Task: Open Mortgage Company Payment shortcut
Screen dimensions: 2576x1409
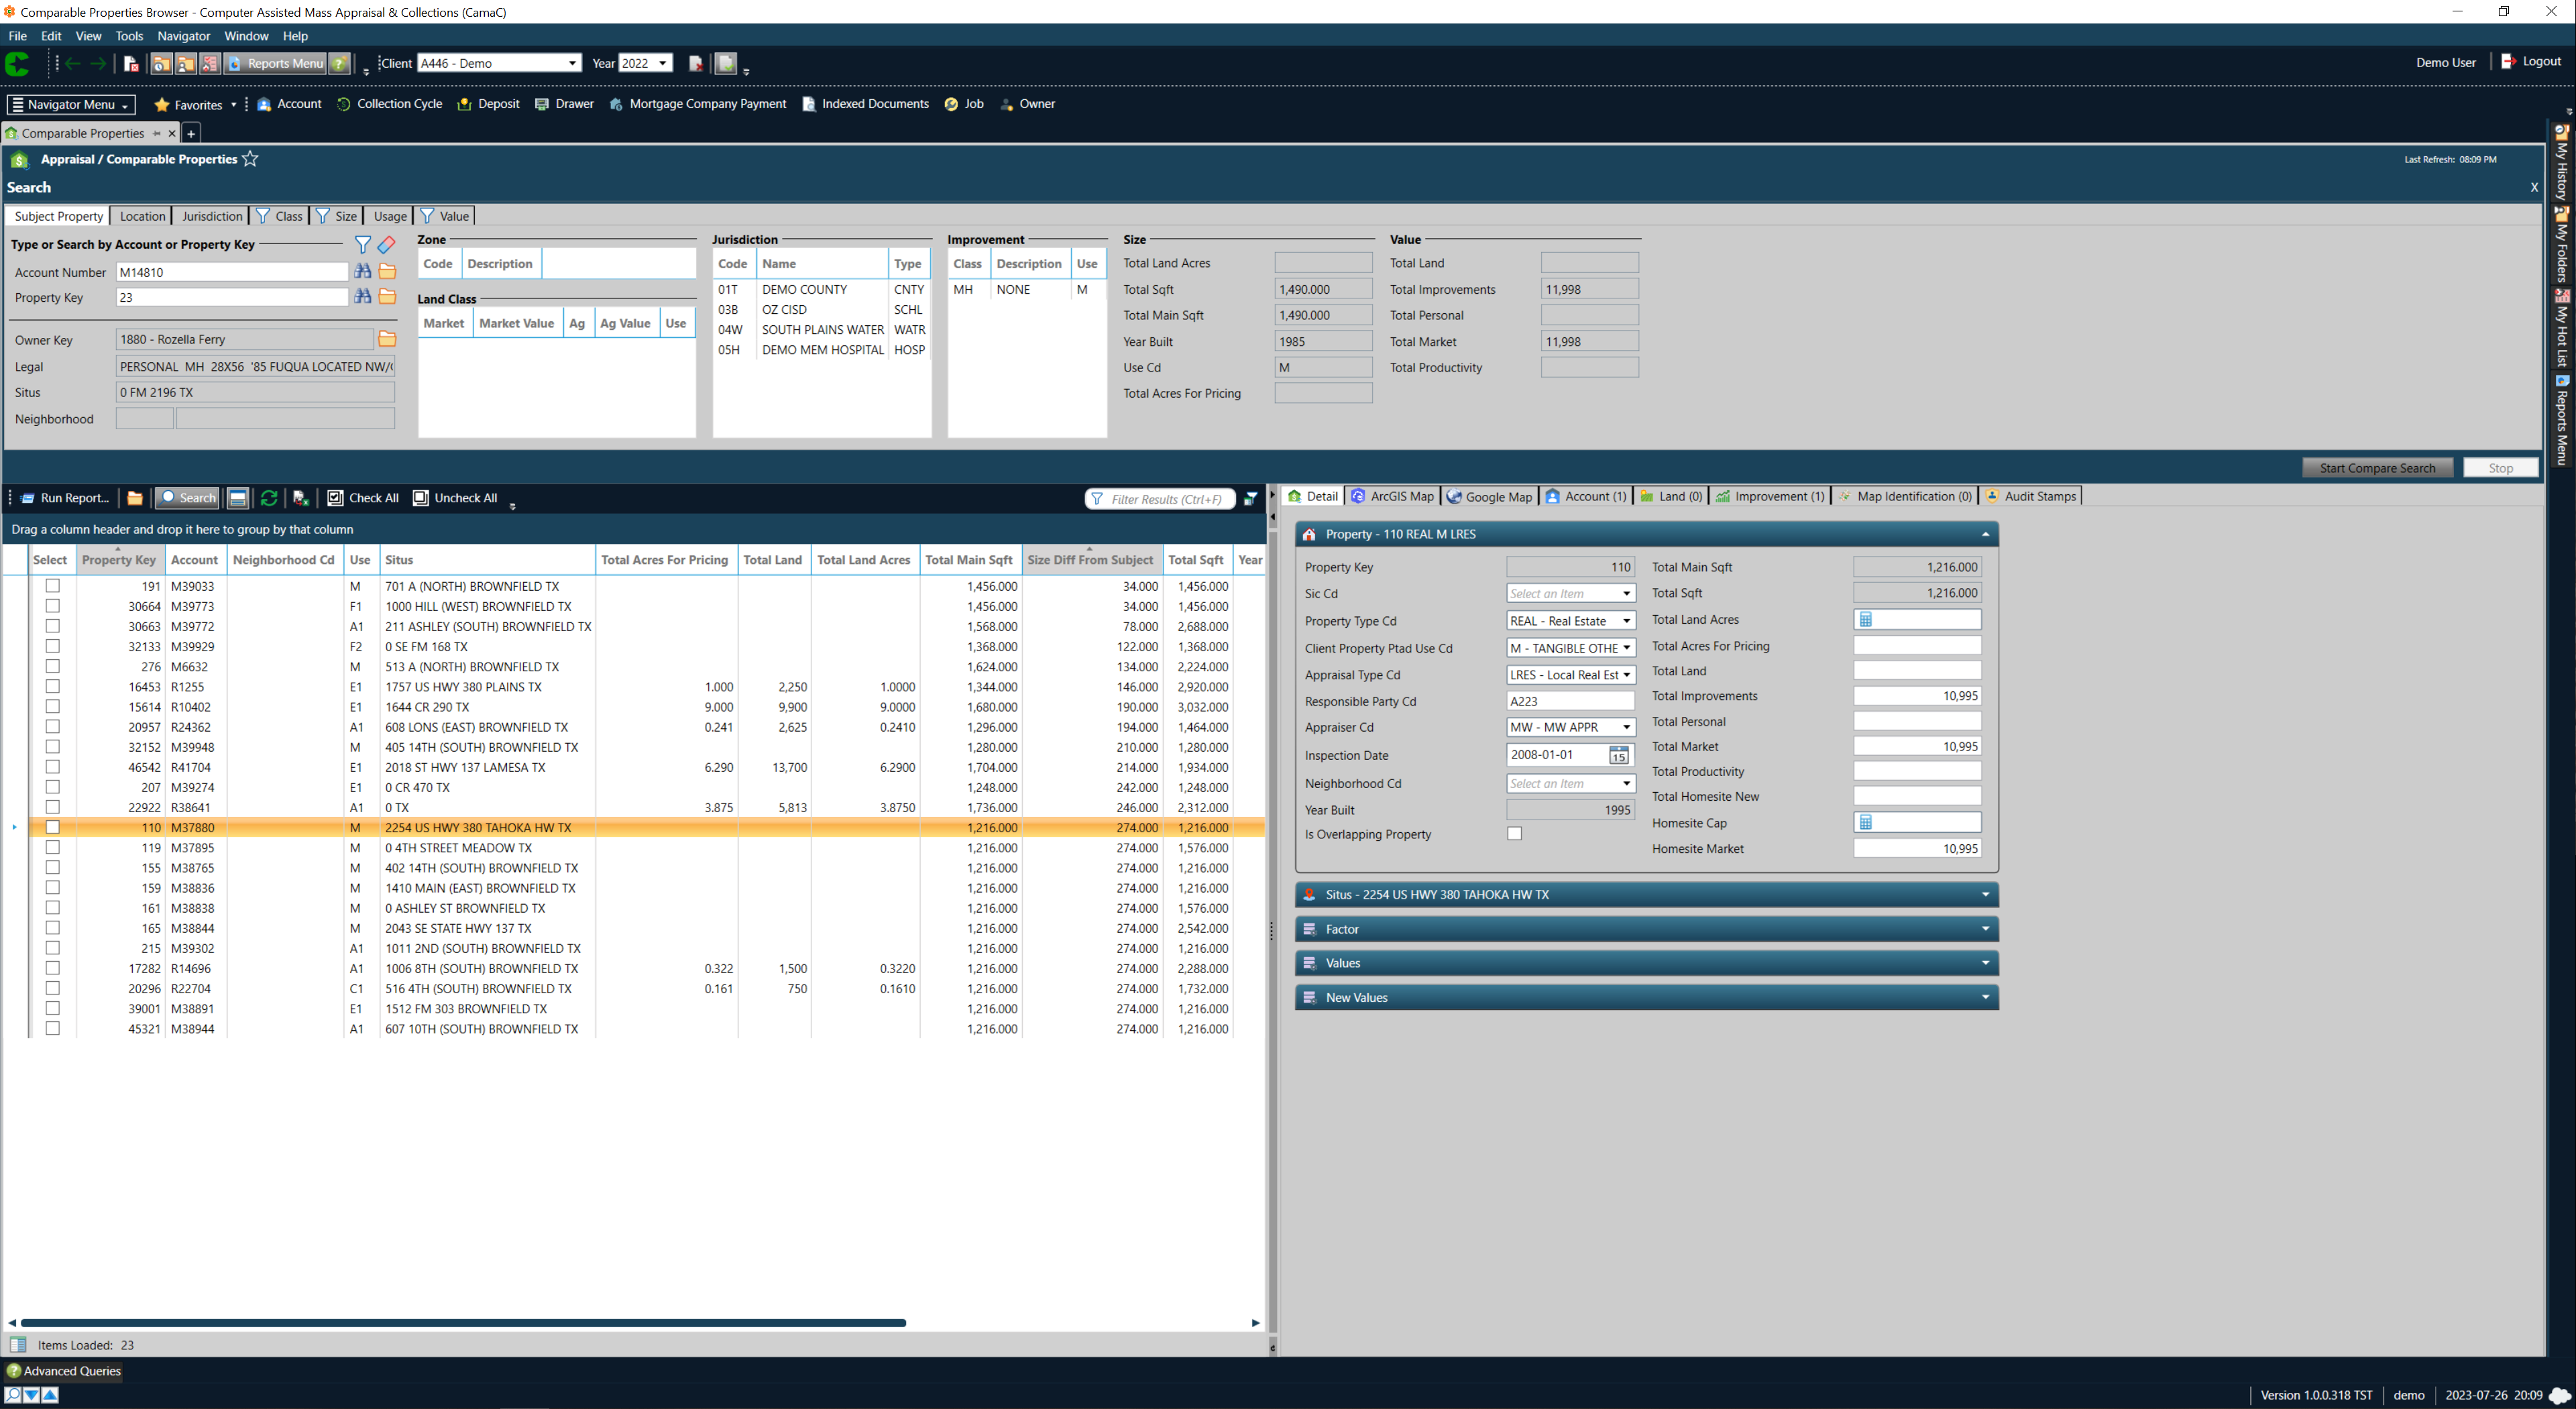Action: tap(697, 104)
